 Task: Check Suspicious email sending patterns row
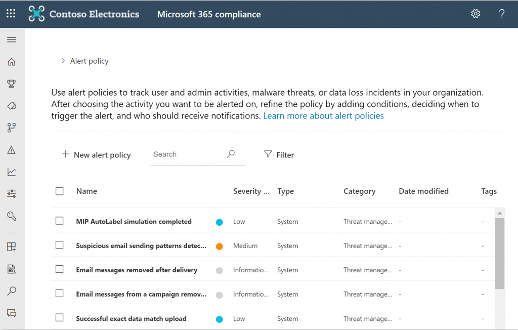point(60,245)
